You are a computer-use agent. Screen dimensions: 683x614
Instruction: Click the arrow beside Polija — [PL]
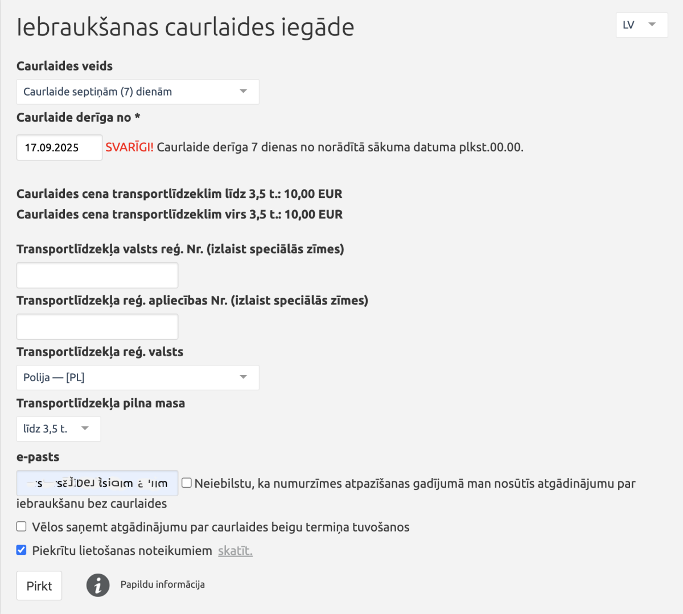tap(243, 377)
